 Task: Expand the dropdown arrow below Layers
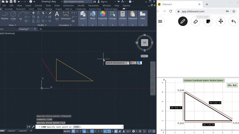pos(83,25)
